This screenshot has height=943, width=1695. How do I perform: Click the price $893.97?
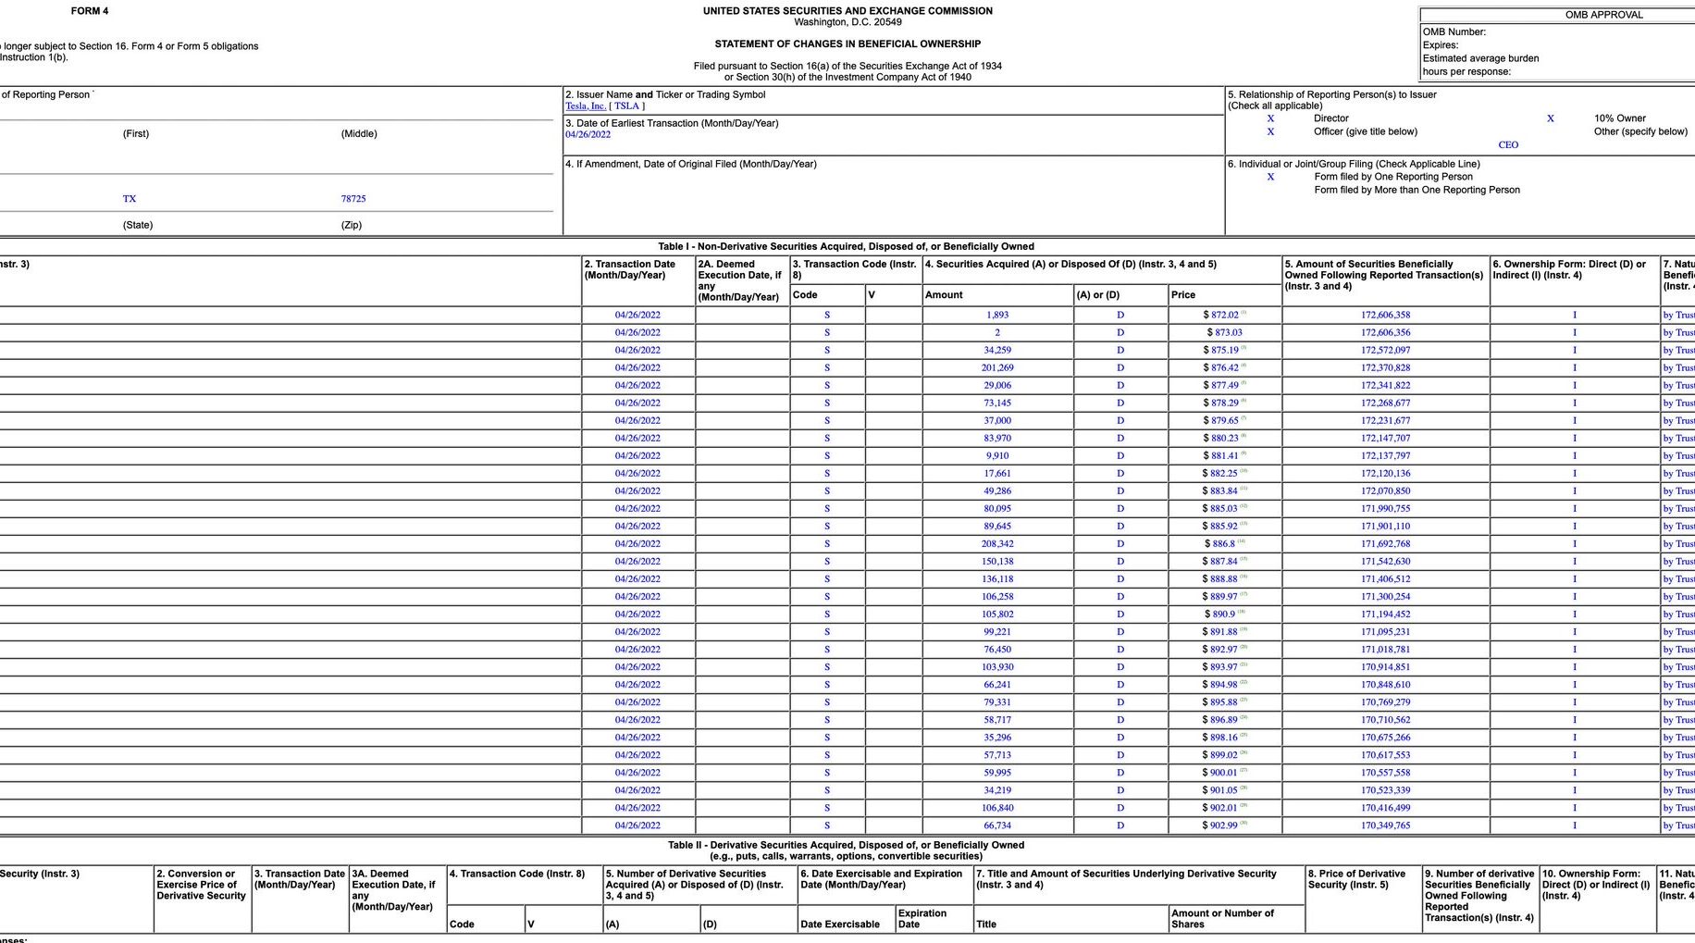(1221, 667)
